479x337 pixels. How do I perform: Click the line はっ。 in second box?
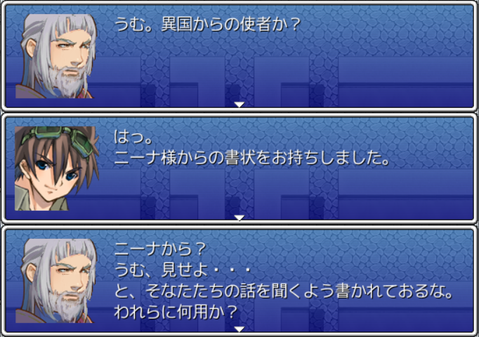pos(133,137)
